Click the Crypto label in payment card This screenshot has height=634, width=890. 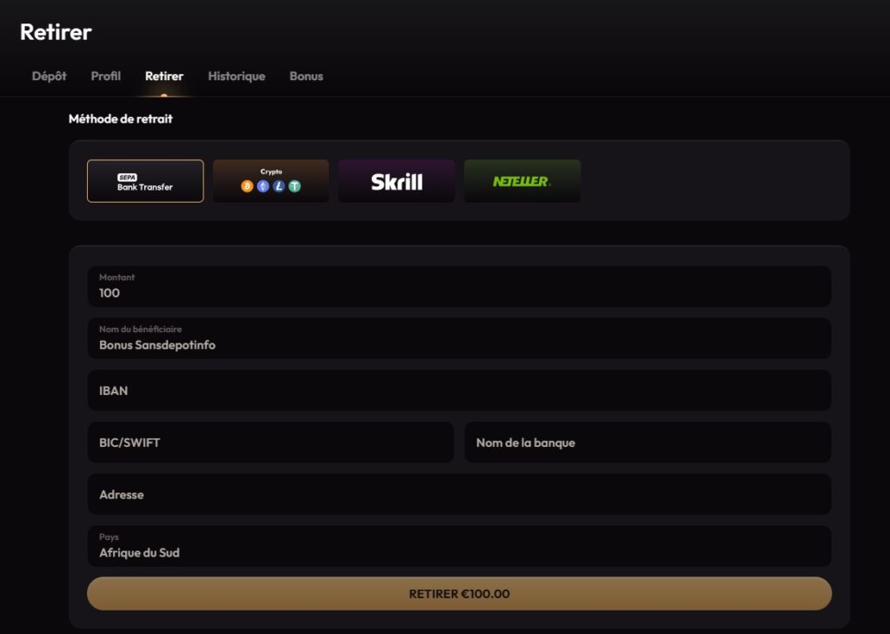coord(271,171)
